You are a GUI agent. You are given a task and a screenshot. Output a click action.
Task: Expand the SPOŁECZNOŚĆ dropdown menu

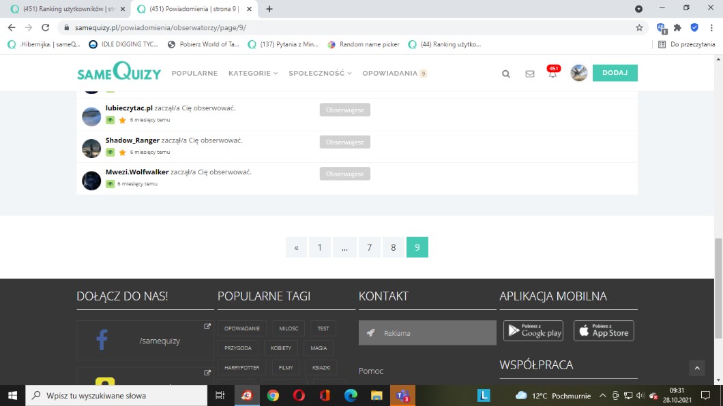click(x=320, y=74)
